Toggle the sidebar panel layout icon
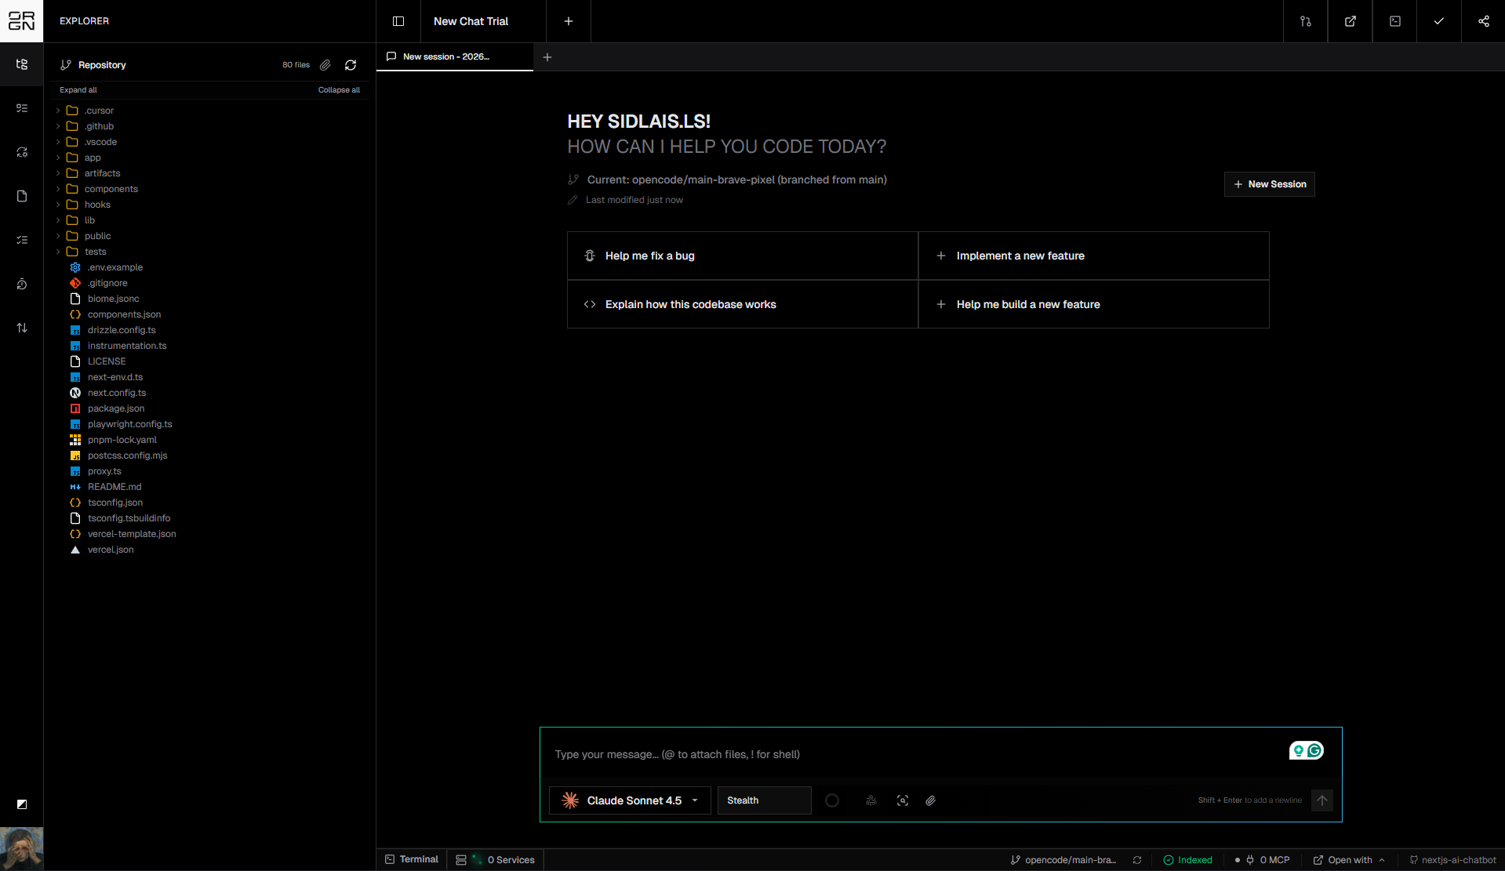 click(398, 21)
